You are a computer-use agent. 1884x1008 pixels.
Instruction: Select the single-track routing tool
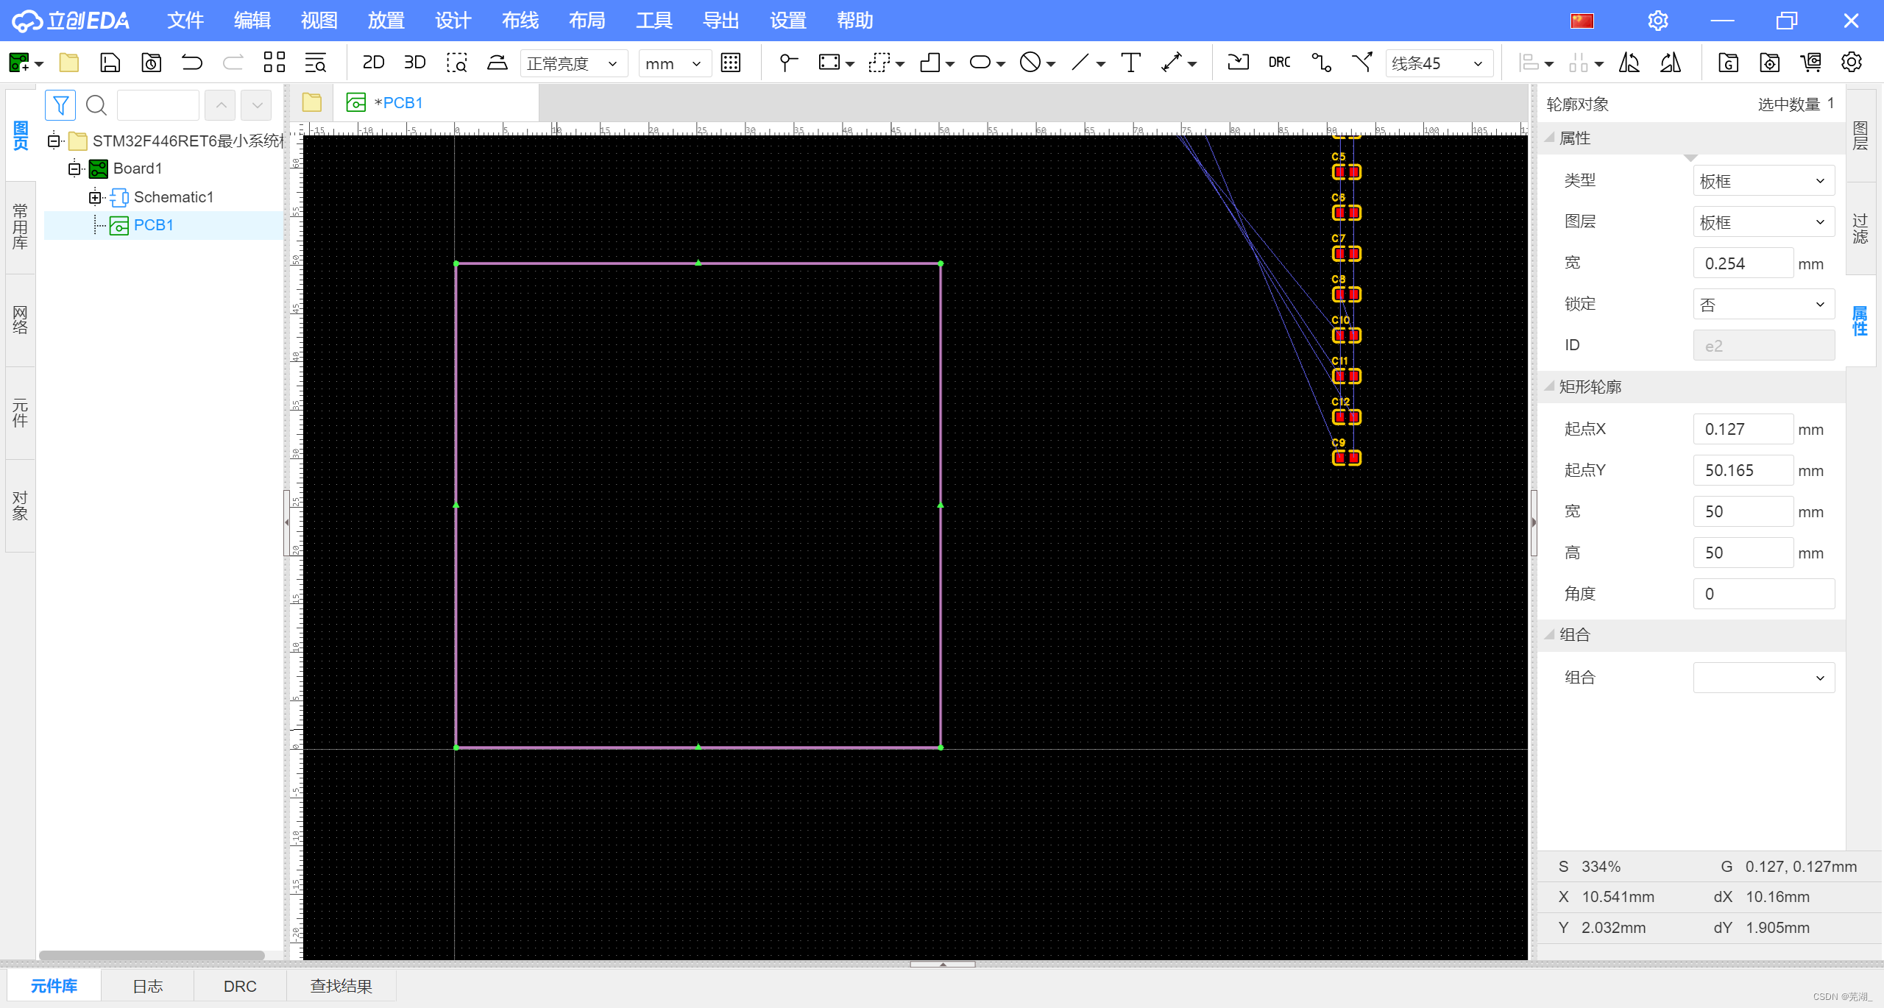point(1321,63)
